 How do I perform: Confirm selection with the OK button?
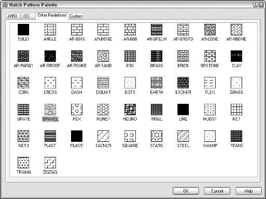(186, 191)
